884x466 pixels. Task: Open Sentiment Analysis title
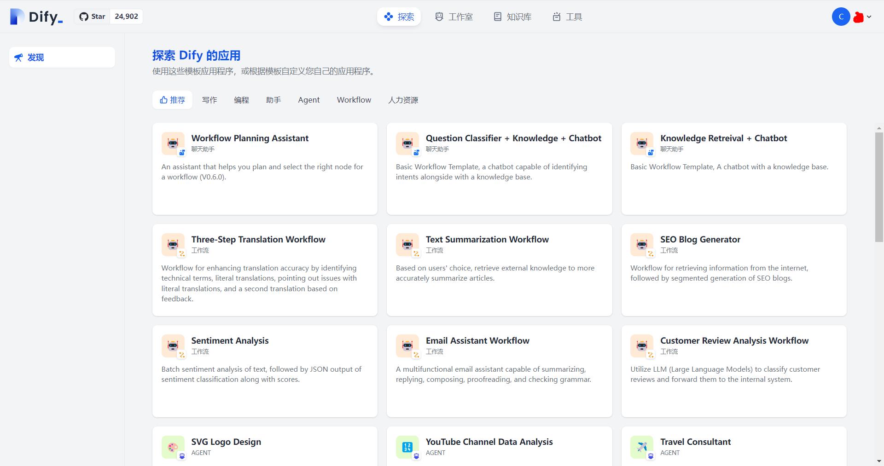(230, 340)
